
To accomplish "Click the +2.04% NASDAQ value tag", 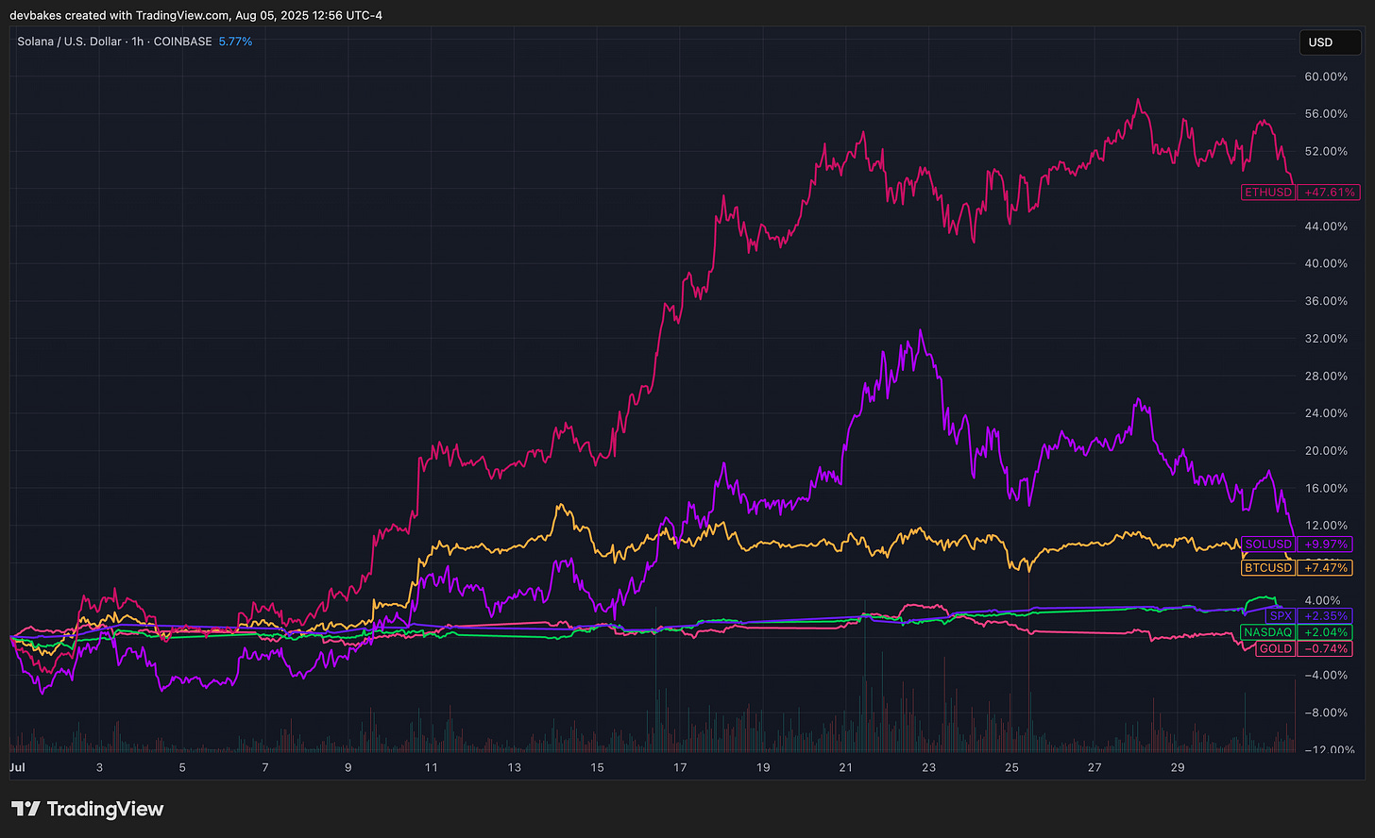I will (1326, 632).
